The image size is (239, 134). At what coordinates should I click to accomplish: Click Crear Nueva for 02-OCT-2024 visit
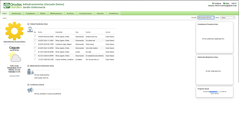point(110,56)
